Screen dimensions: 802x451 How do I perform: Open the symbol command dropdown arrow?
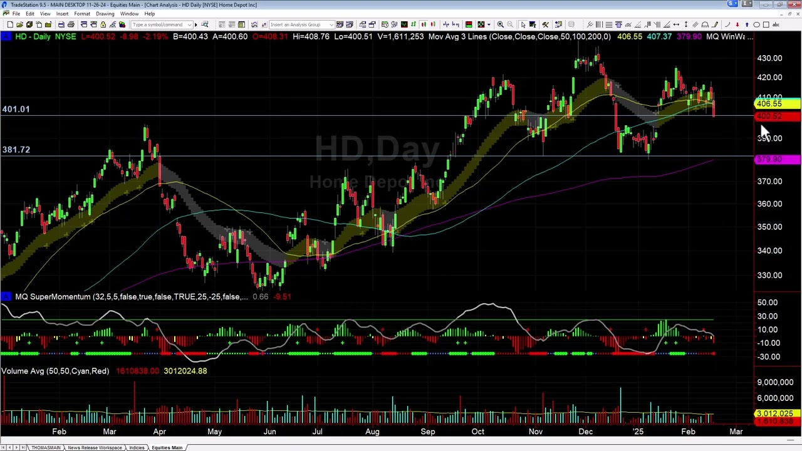[x=189, y=24]
